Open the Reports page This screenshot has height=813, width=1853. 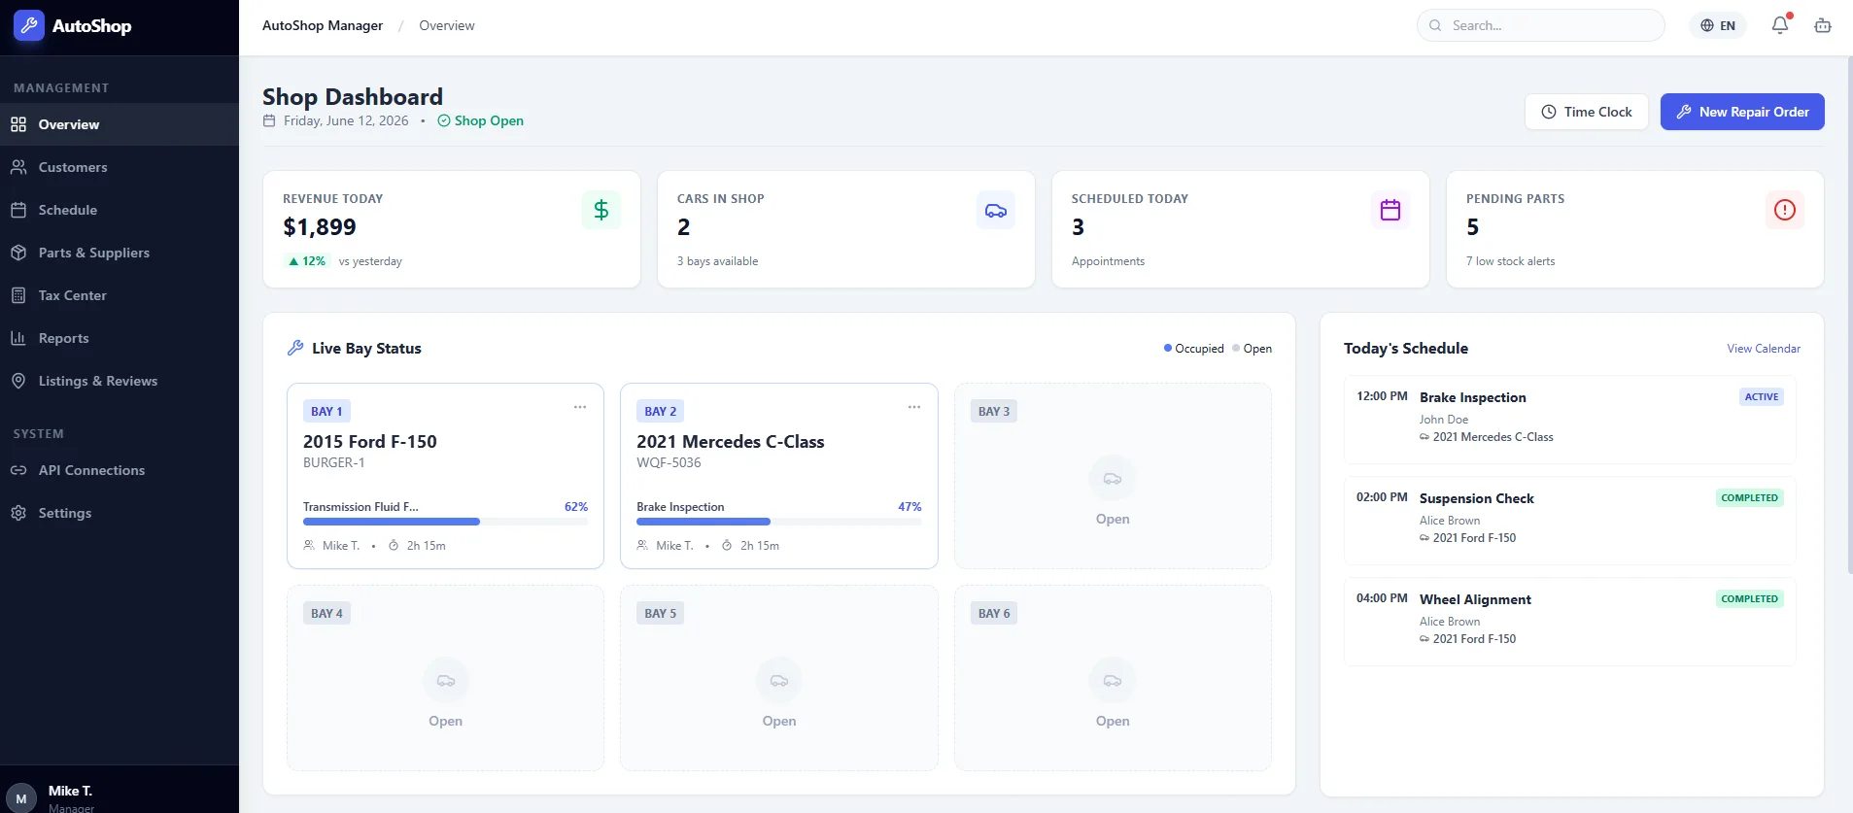[120, 338]
